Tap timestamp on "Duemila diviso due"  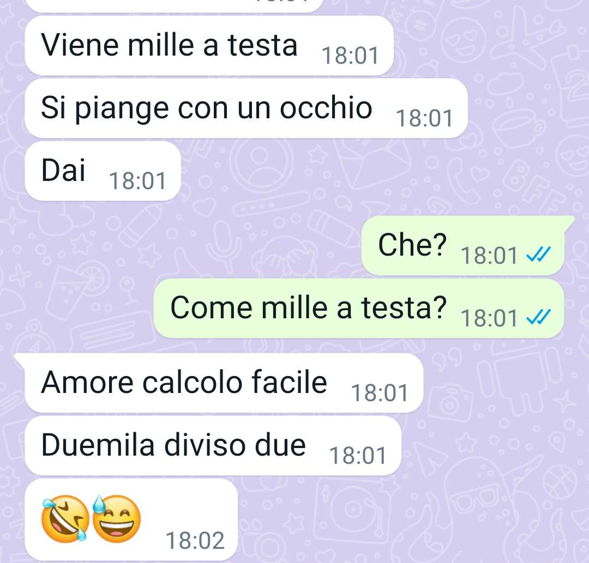[358, 456]
